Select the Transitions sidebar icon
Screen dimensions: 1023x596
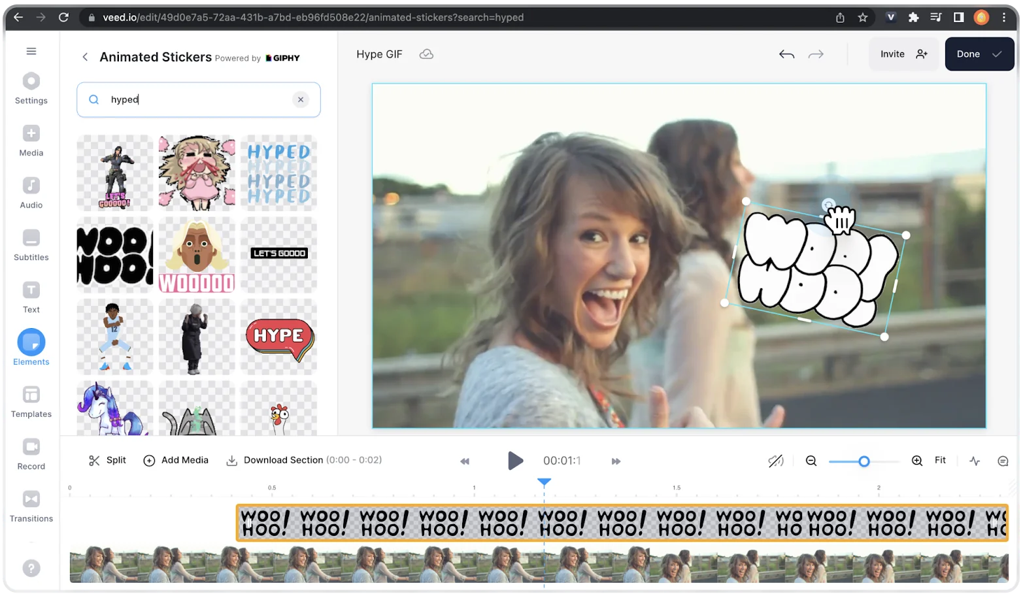[31, 506]
